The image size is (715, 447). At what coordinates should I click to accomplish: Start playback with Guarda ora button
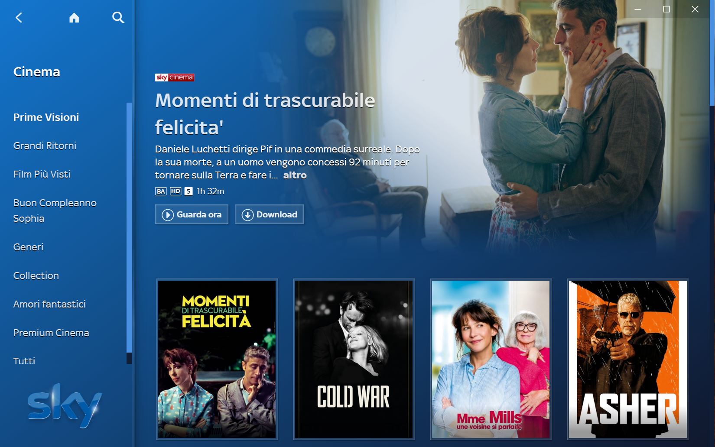click(192, 214)
